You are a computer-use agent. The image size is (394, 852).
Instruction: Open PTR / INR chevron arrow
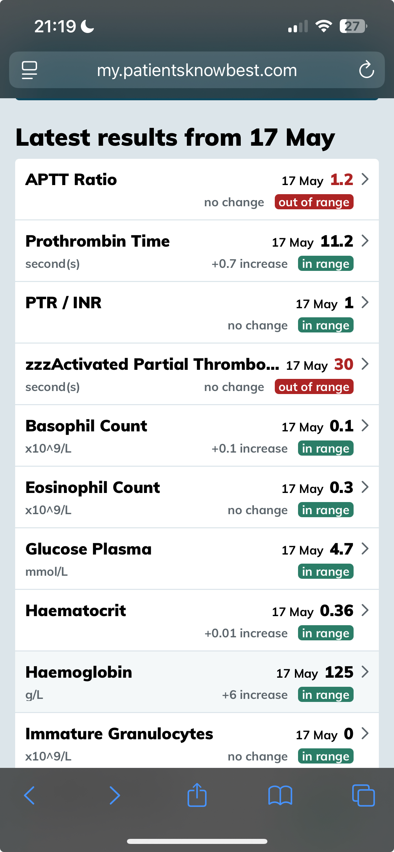coord(365,303)
